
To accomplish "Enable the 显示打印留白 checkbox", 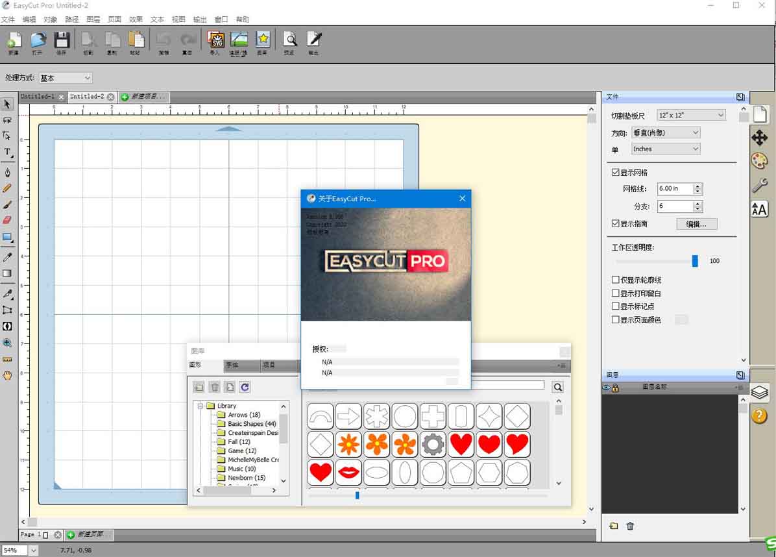I will (x=616, y=293).
